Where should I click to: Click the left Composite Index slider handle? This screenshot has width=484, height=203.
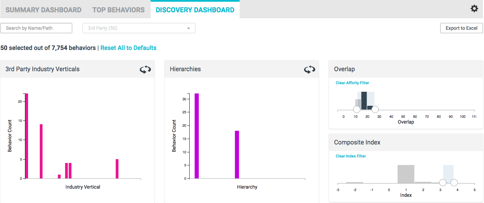pos(443,182)
